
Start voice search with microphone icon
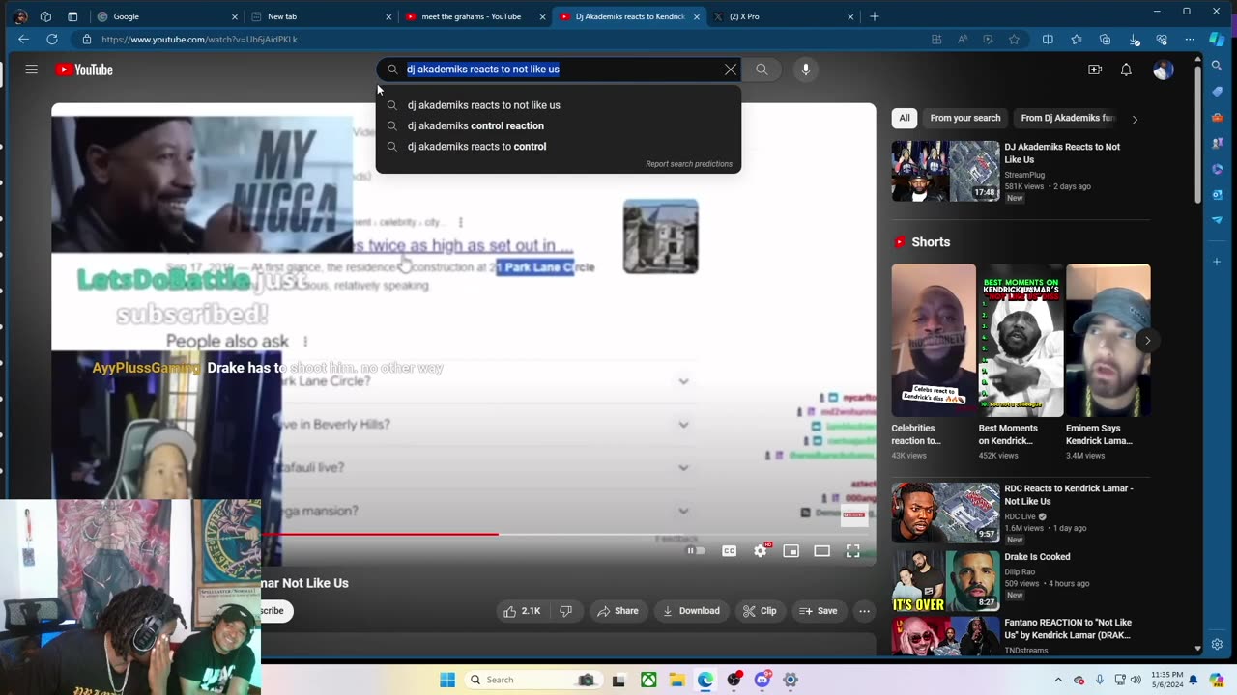tap(805, 69)
